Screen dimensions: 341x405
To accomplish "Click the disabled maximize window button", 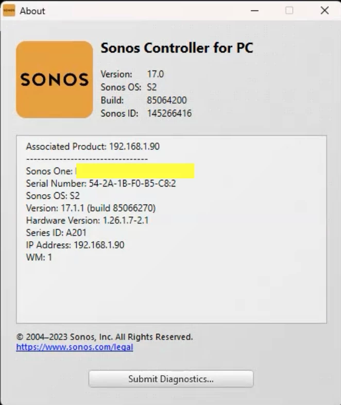I will point(289,11).
